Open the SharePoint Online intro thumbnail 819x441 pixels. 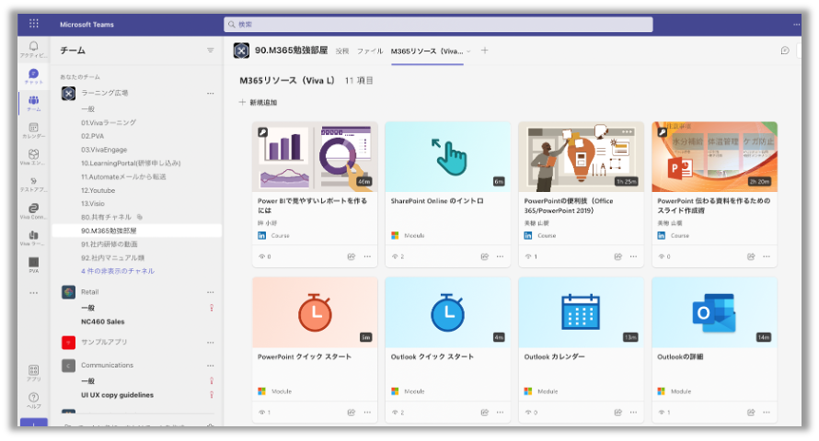447,157
